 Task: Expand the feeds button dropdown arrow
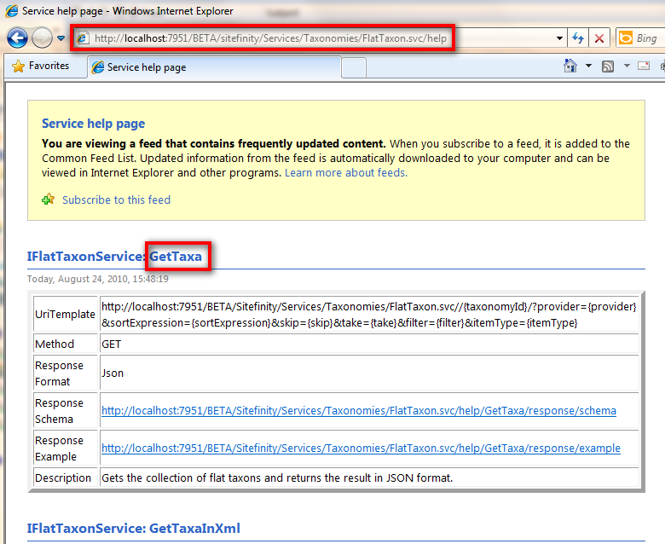[627, 67]
